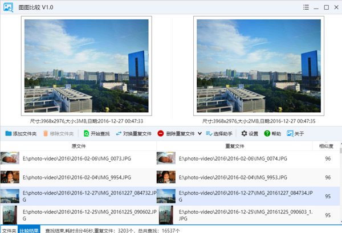Select path text ending IMG_9954.JPG

point(77,177)
